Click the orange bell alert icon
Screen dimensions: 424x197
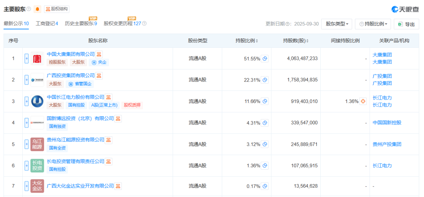pos(37,9)
